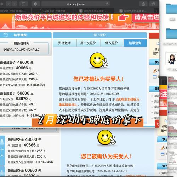Click the pointing hand icon in the banner
This screenshot has width=177, height=177.
pyautogui.click(x=123, y=18)
